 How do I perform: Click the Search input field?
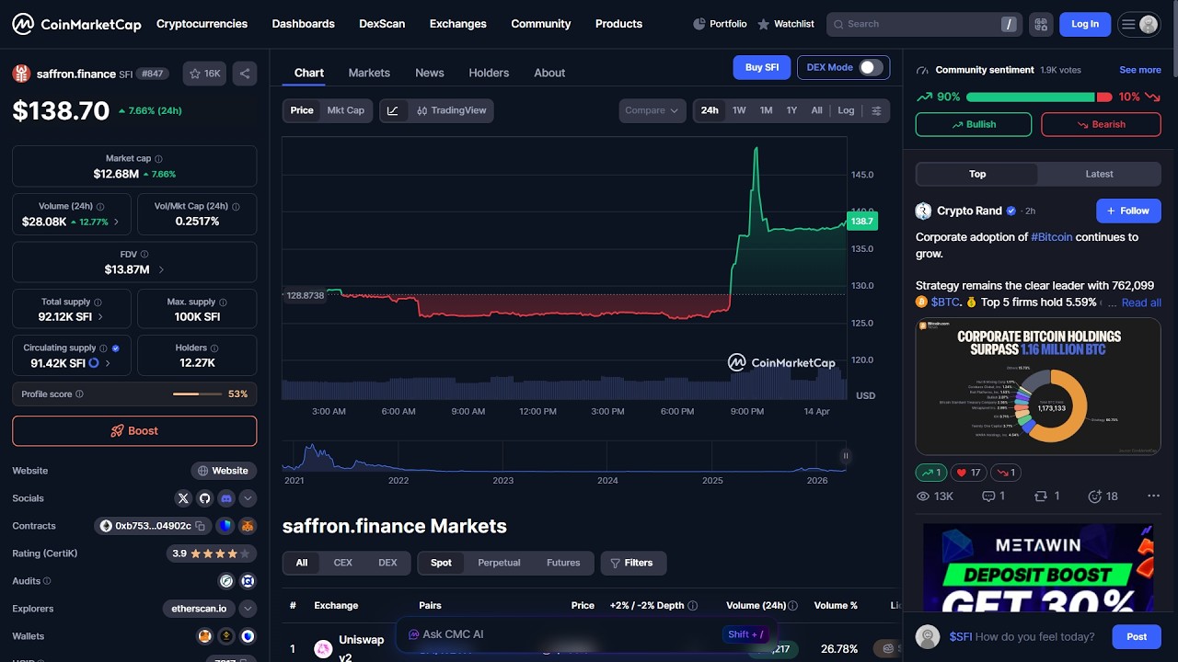pyautogui.click(x=924, y=24)
